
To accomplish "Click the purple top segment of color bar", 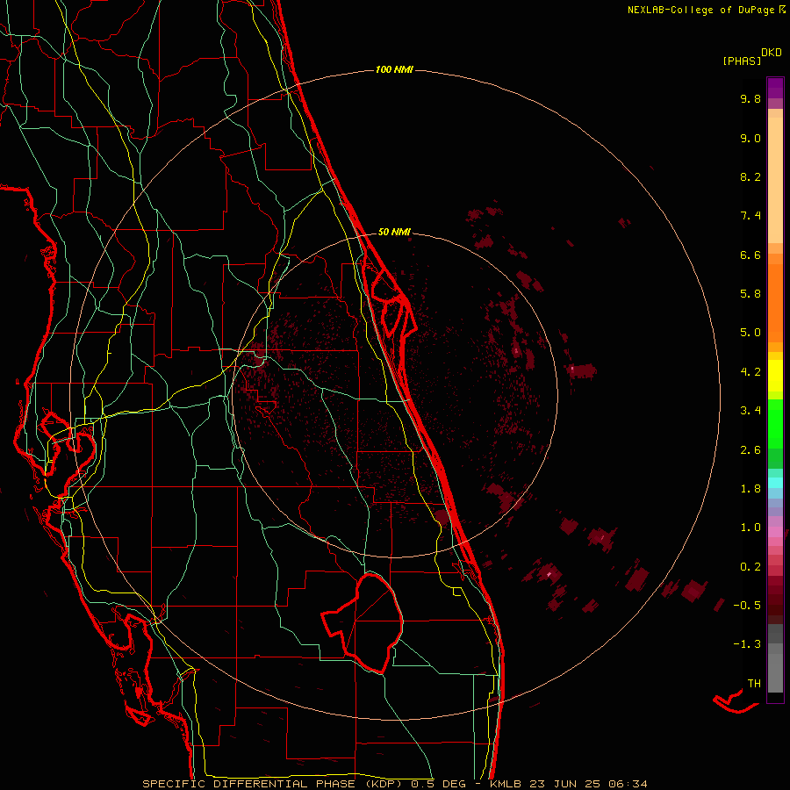I will click(x=775, y=88).
